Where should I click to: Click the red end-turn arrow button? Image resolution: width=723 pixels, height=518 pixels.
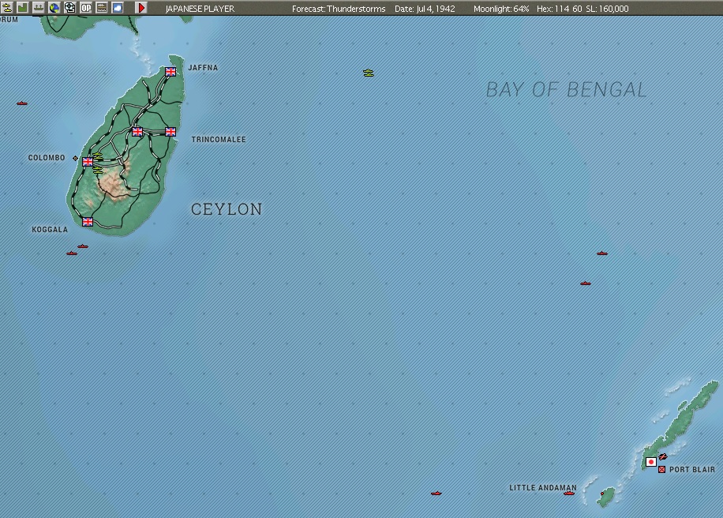(141, 7)
